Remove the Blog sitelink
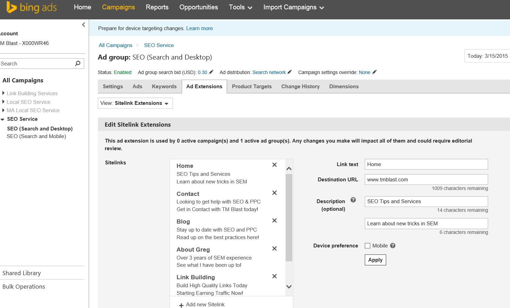The width and height of the screenshot is (510, 308). pos(275,220)
